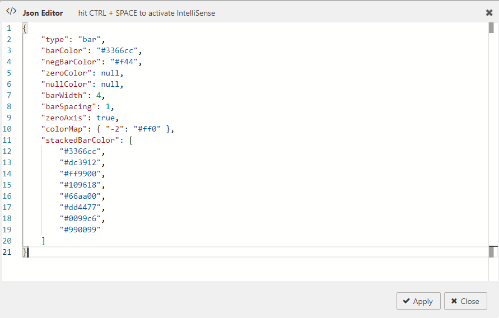The width and height of the screenshot is (499, 318).
Task: Click the "#ff9900" entry in the array
Action: tap(82, 174)
